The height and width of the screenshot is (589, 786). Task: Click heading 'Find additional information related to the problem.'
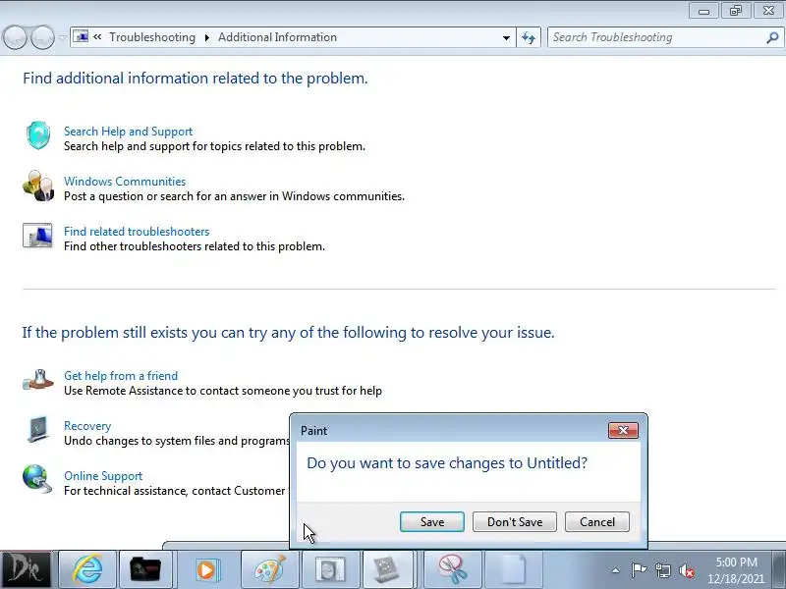195,79
